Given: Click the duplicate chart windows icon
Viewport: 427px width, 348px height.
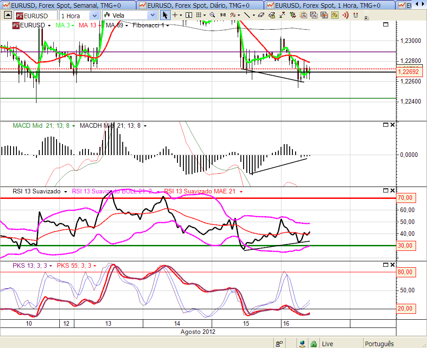Looking at the screenshot, I should (x=314, y=15).
